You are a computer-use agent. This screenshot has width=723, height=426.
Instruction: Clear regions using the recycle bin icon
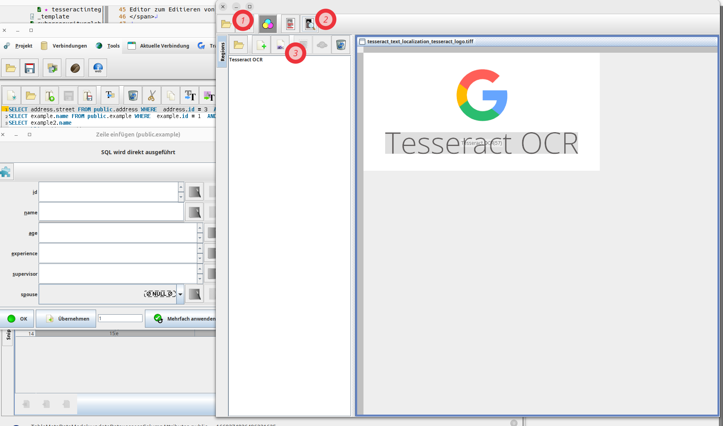point(340,44)
